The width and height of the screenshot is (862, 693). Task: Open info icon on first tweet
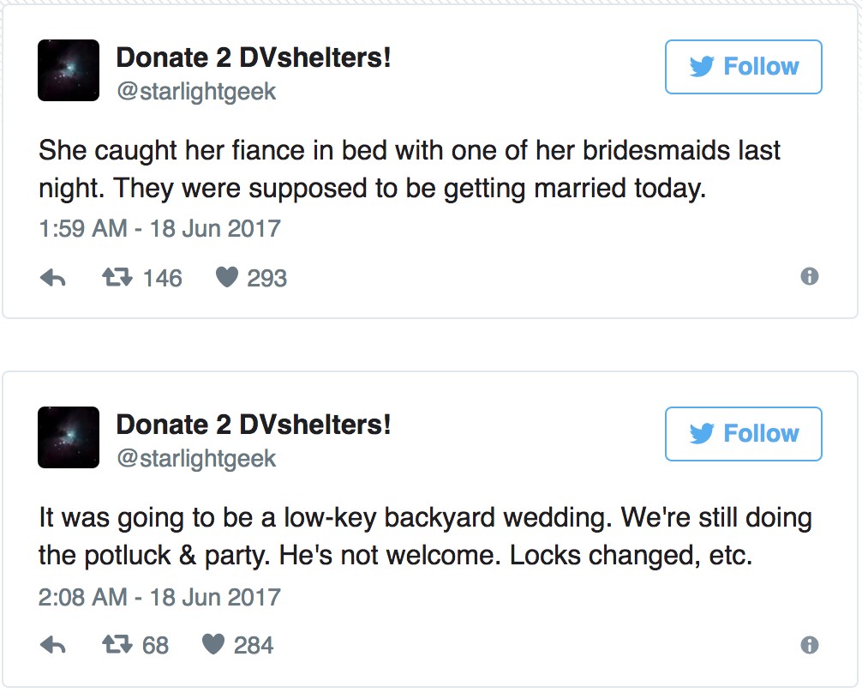click(x=809, y=277)
